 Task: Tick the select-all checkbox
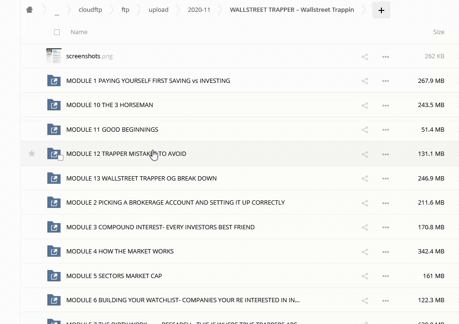pos(57,32)
